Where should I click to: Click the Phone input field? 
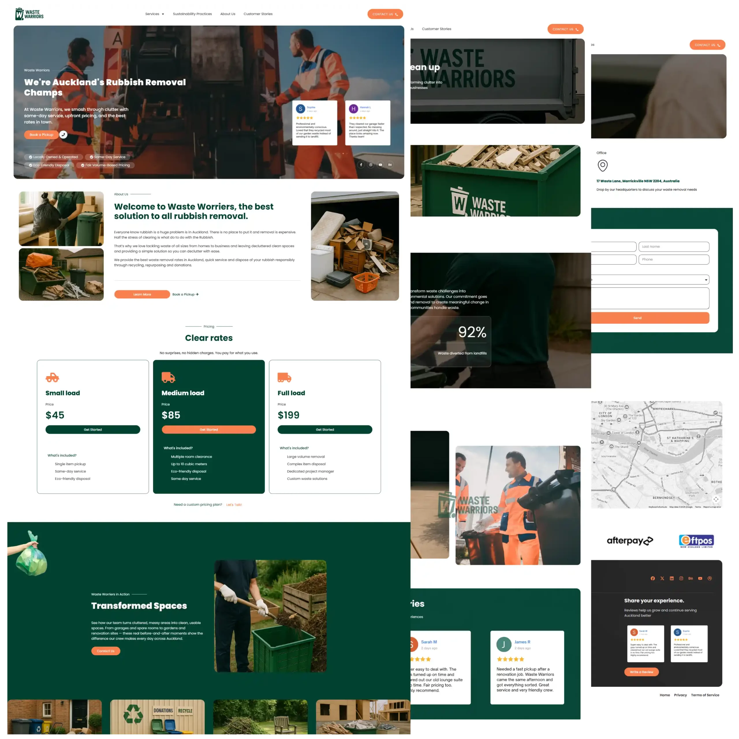click(x=674, y=260)
